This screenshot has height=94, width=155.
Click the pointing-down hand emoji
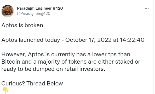tap(5, 90)
